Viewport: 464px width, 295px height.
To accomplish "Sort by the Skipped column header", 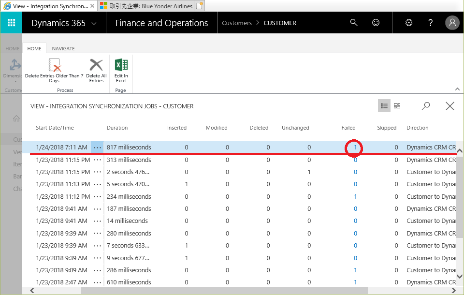I will pos(387,128).
